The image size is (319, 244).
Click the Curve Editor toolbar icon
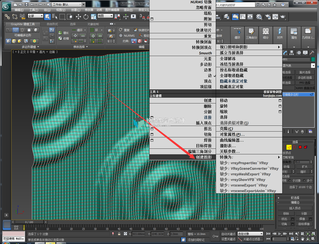[243, 17]
